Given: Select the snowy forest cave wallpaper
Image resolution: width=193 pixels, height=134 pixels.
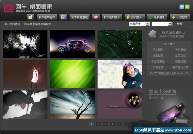Looking at the screenshot, I should tap(25, 44).
